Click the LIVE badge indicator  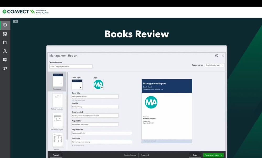[x=15, y=22]
